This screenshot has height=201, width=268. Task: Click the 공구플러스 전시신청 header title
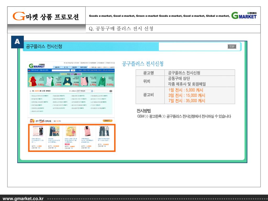pyautogui.click(x=44, y=46)
